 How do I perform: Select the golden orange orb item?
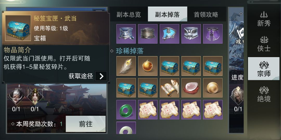point(148,66)
